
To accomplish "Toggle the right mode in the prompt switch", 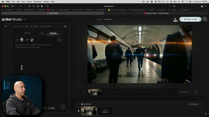I will pos(63,40).
